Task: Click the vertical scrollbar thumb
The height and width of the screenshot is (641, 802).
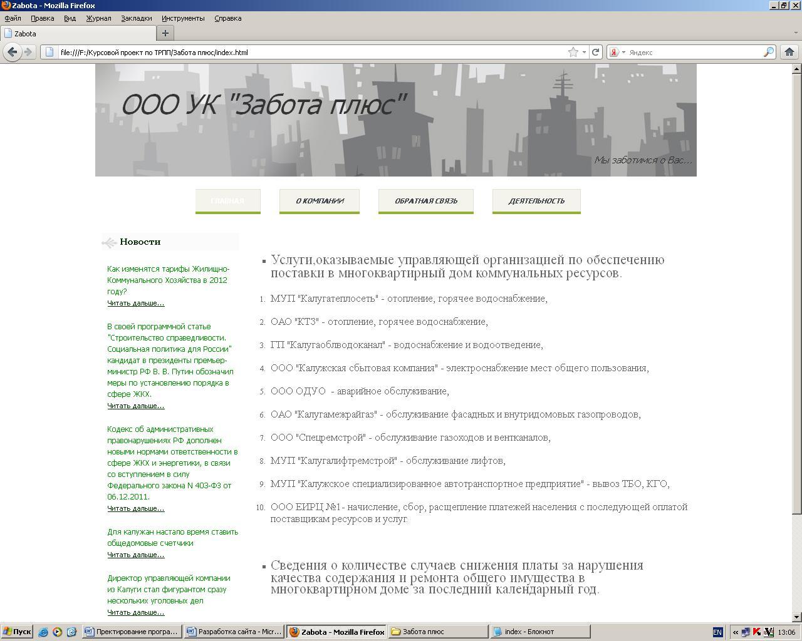Action: [x=797, y=294]
